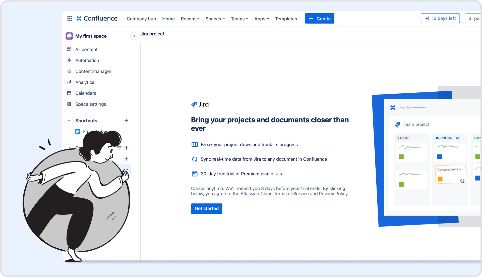
Task: Click the orange square on Content review card
Action: pos(440,179)
